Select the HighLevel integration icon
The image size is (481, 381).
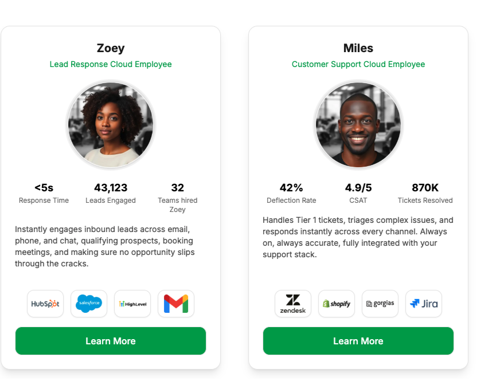tap(132, 304)
